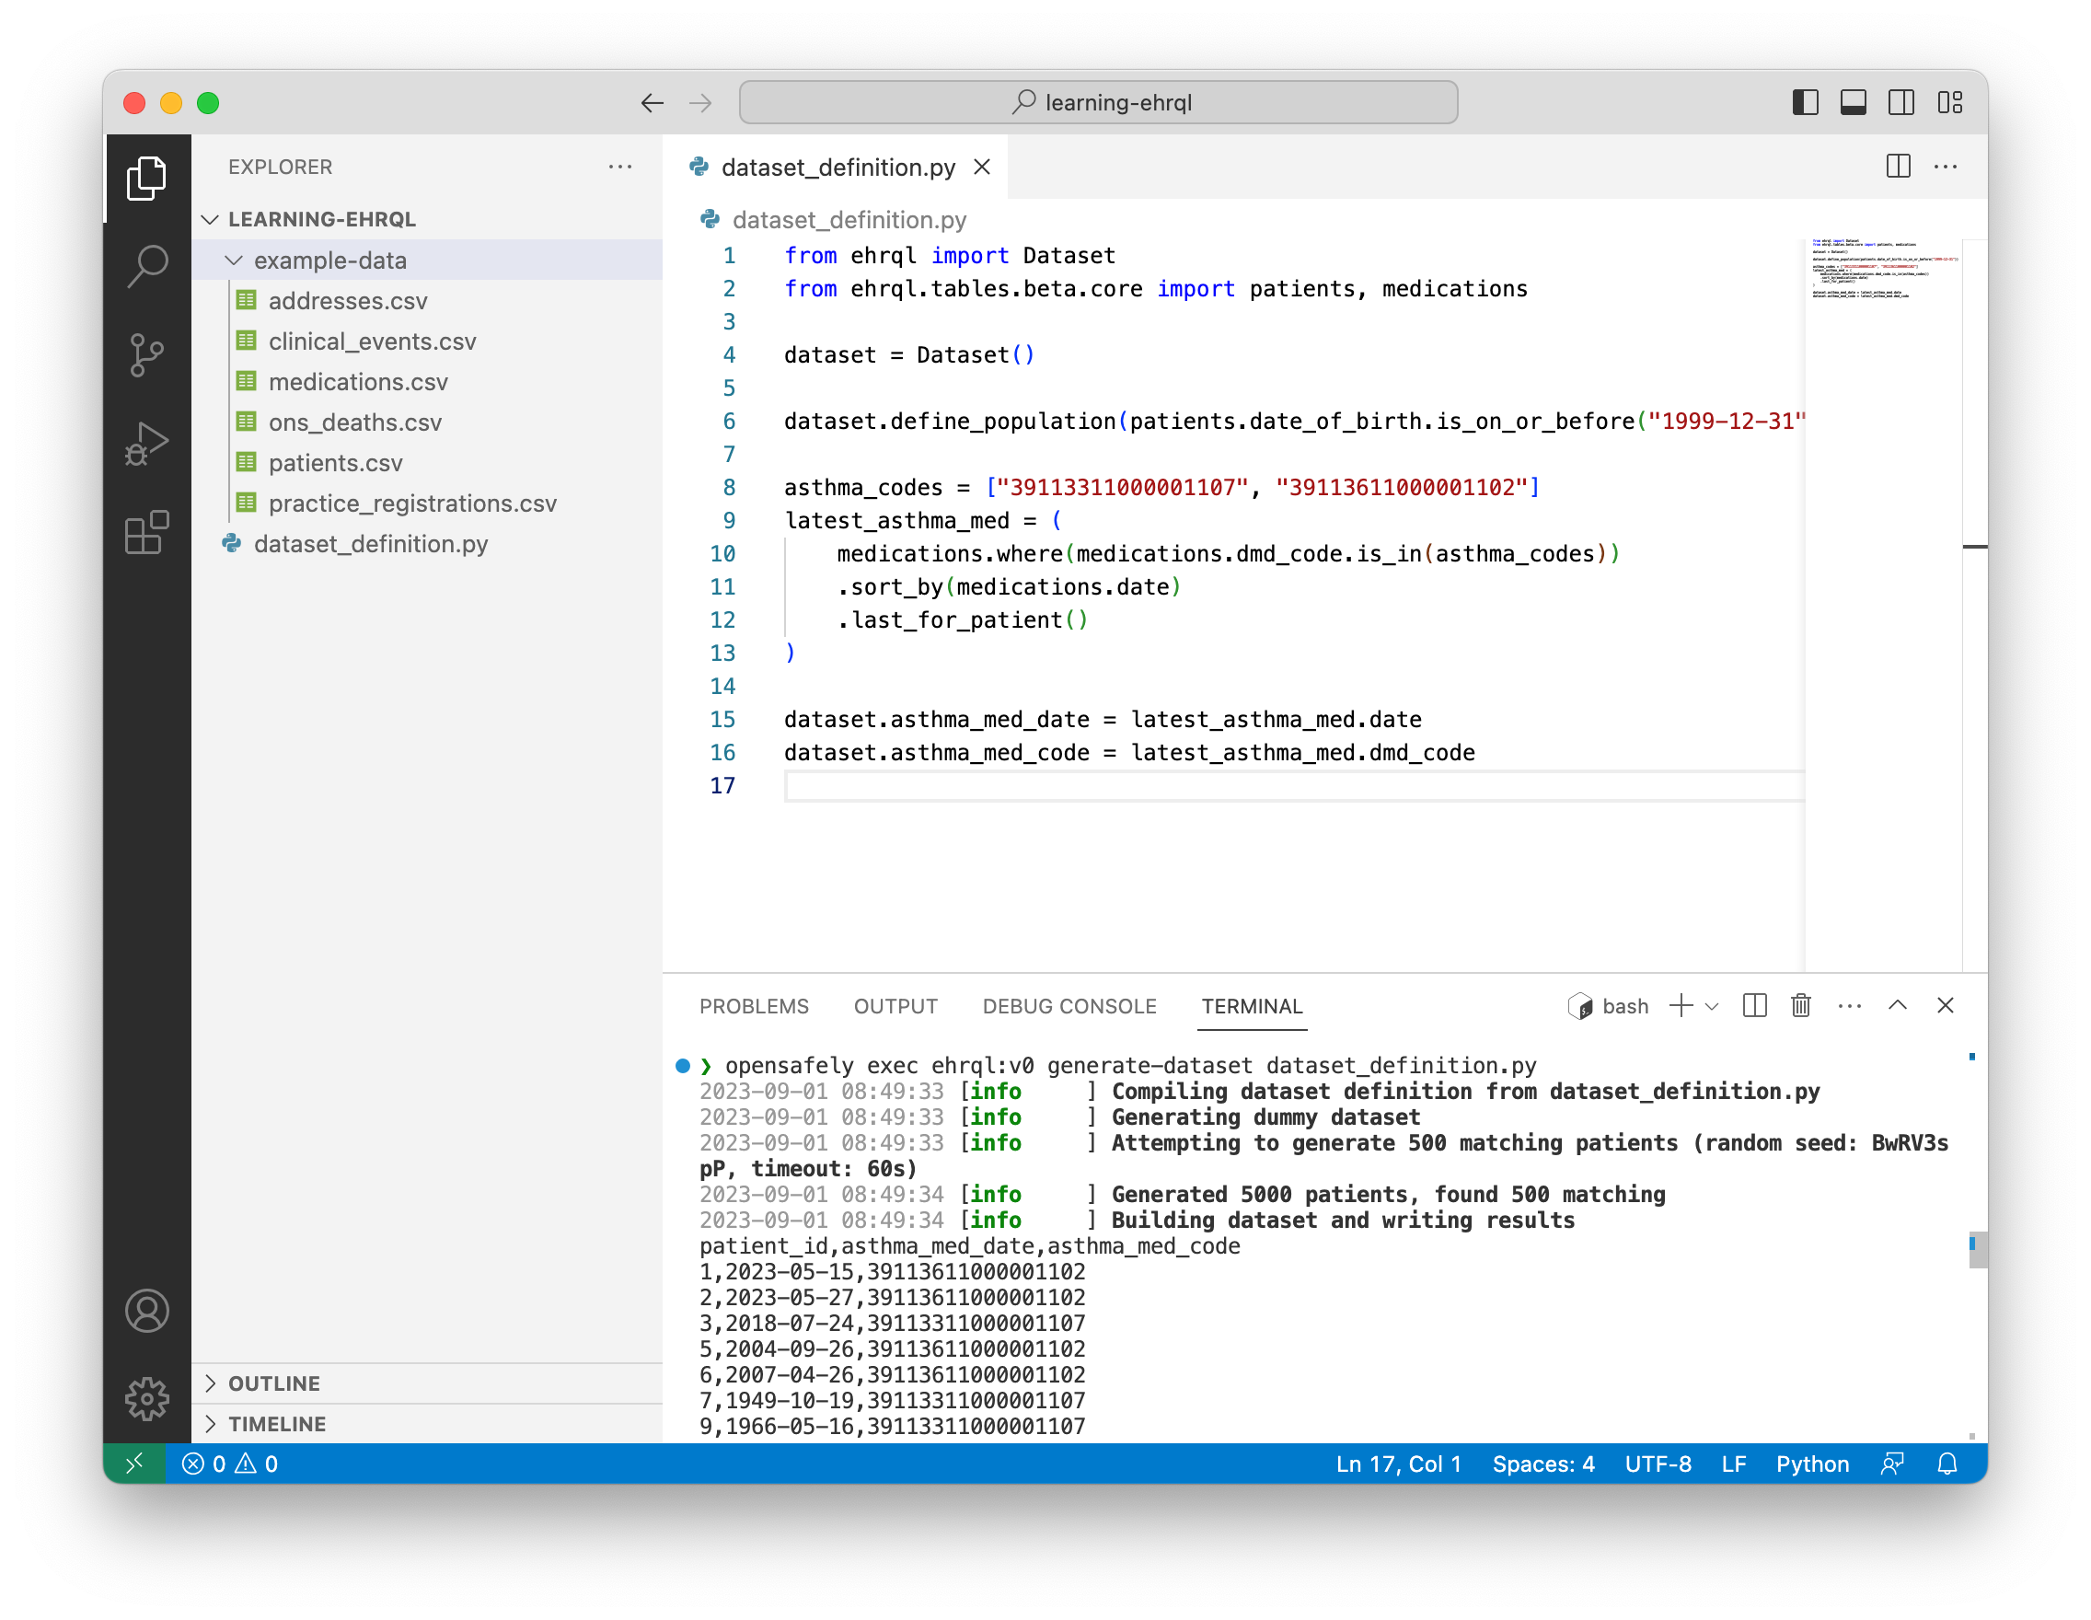
Task: Toggle the primary side bar visibility
Action: pyautogui.click(x=1805, y=102)
